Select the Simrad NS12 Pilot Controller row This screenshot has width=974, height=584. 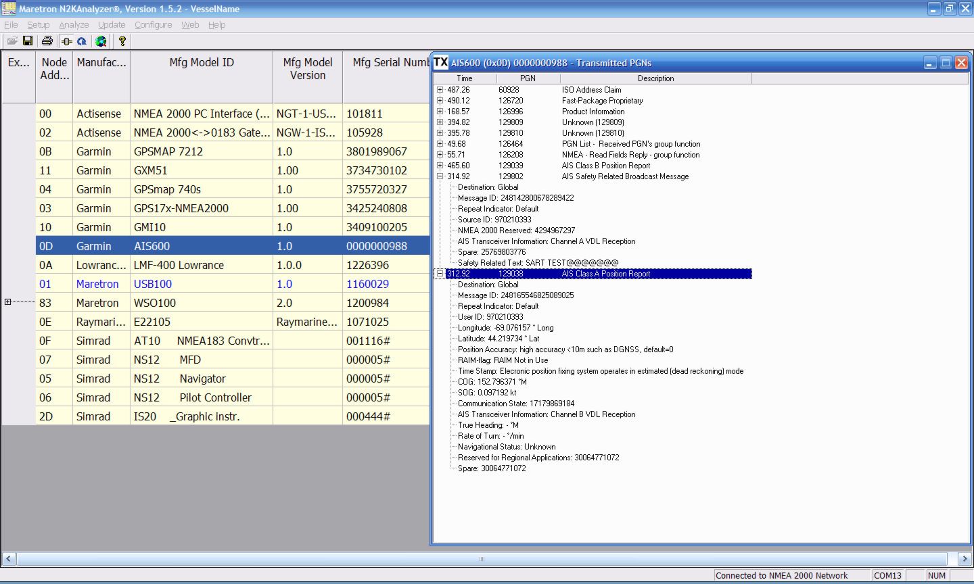233,397
